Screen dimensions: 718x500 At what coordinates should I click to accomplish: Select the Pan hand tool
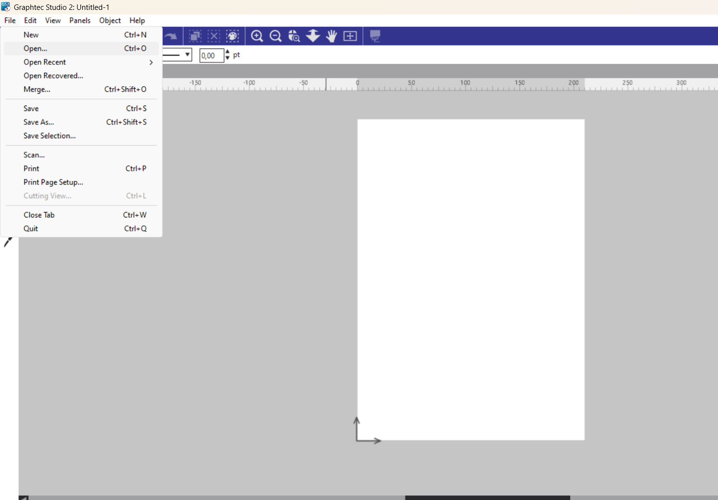point(331,36)
